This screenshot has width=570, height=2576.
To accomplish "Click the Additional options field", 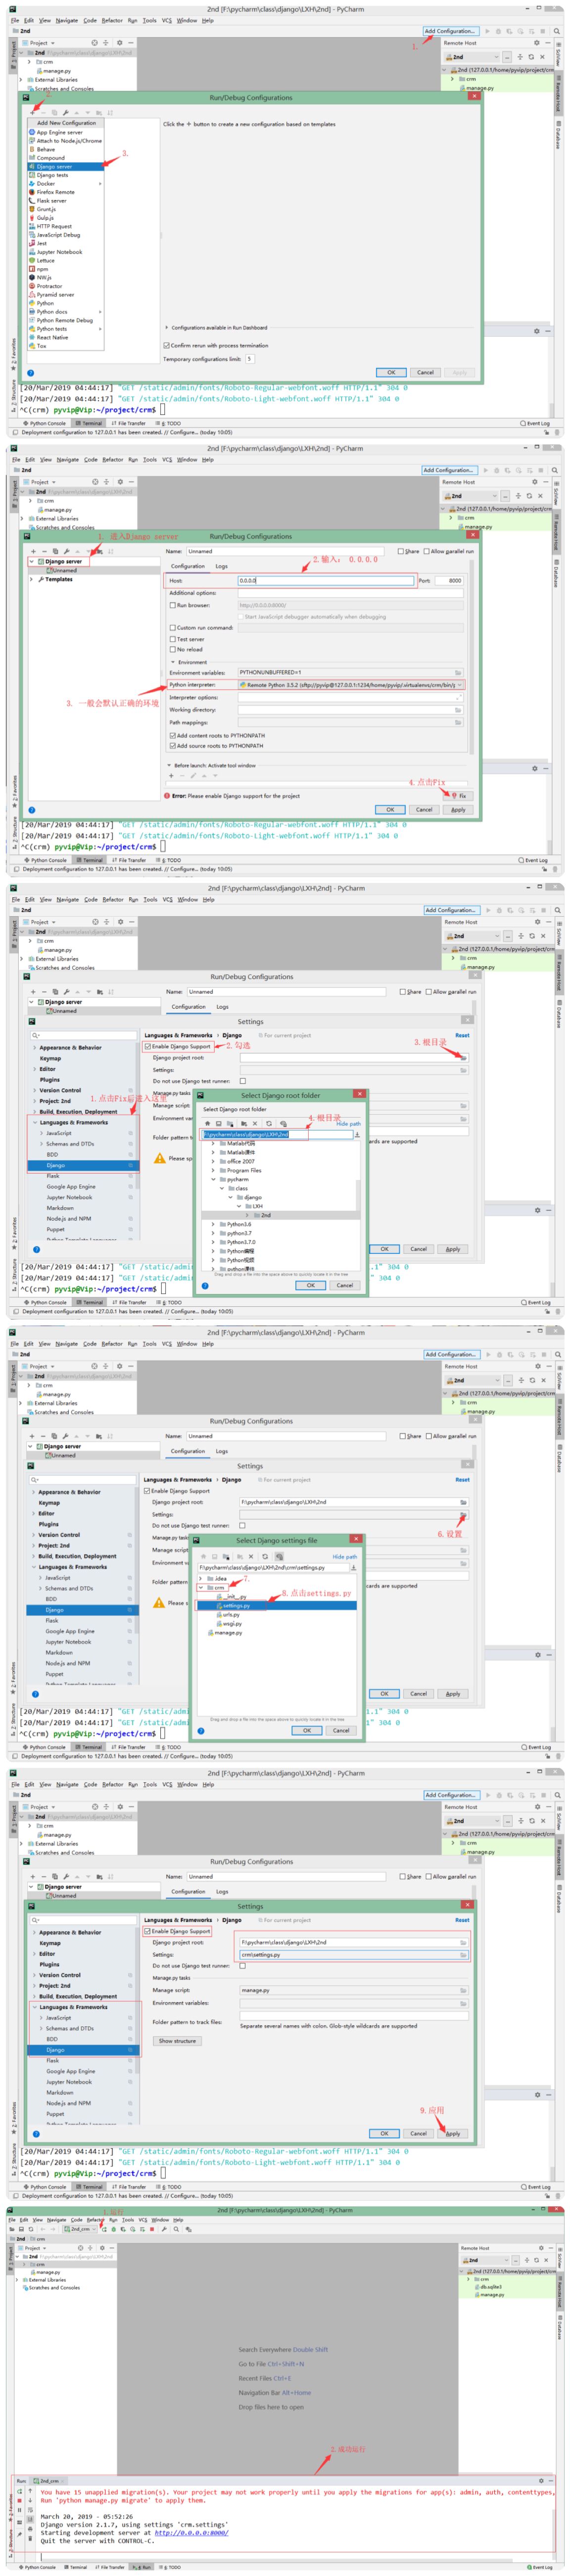I will (x=350, y=593).
